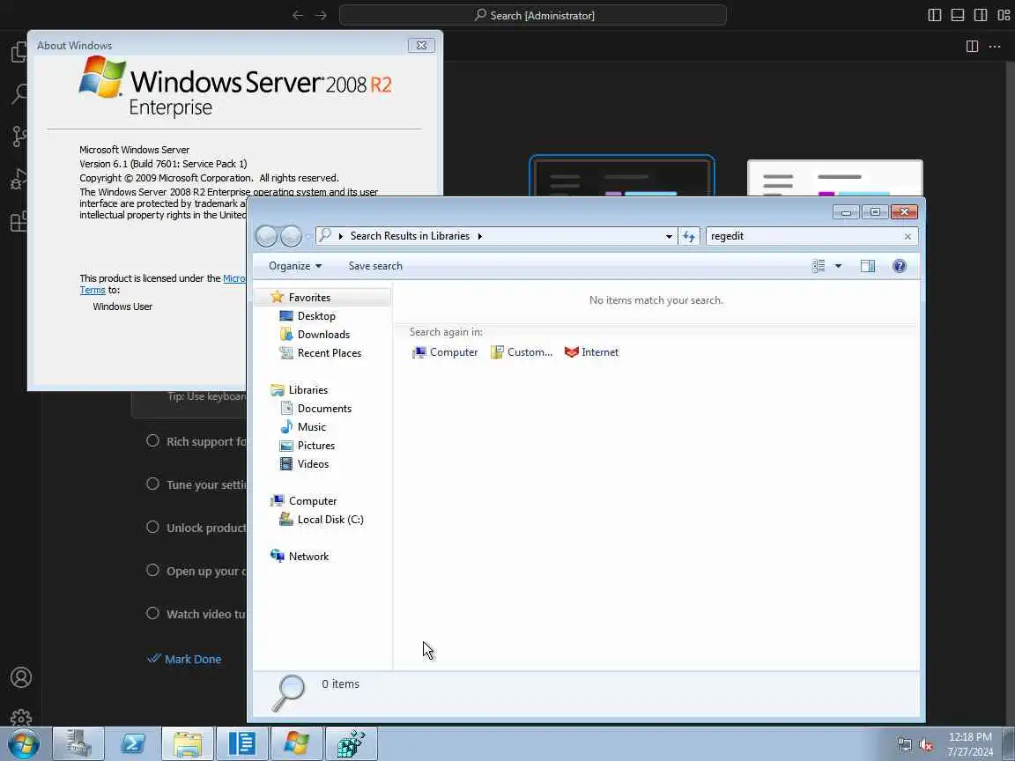Open PowerShell from taskbar

(133, 743)
